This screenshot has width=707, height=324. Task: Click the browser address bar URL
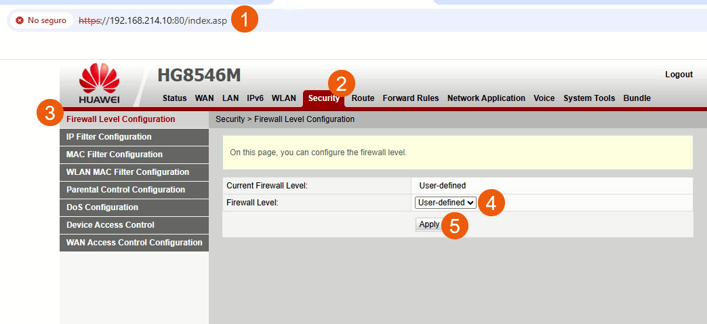[153, 20]
